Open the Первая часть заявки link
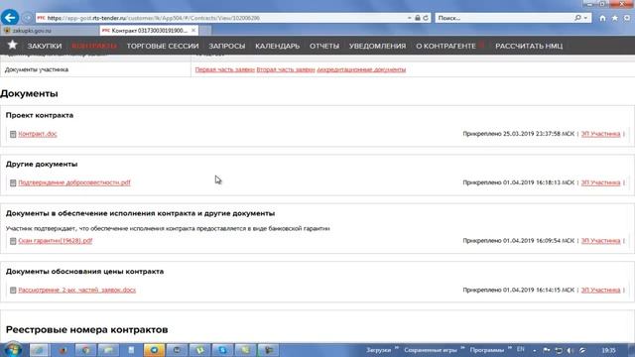Image resolution: width=635 pixels, height=357 pixels. pyautogui.click(x=225, y=69)
